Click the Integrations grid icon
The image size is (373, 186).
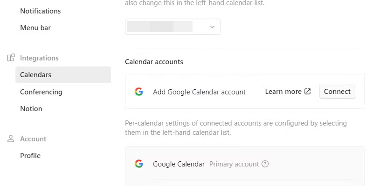pos(11,58)
